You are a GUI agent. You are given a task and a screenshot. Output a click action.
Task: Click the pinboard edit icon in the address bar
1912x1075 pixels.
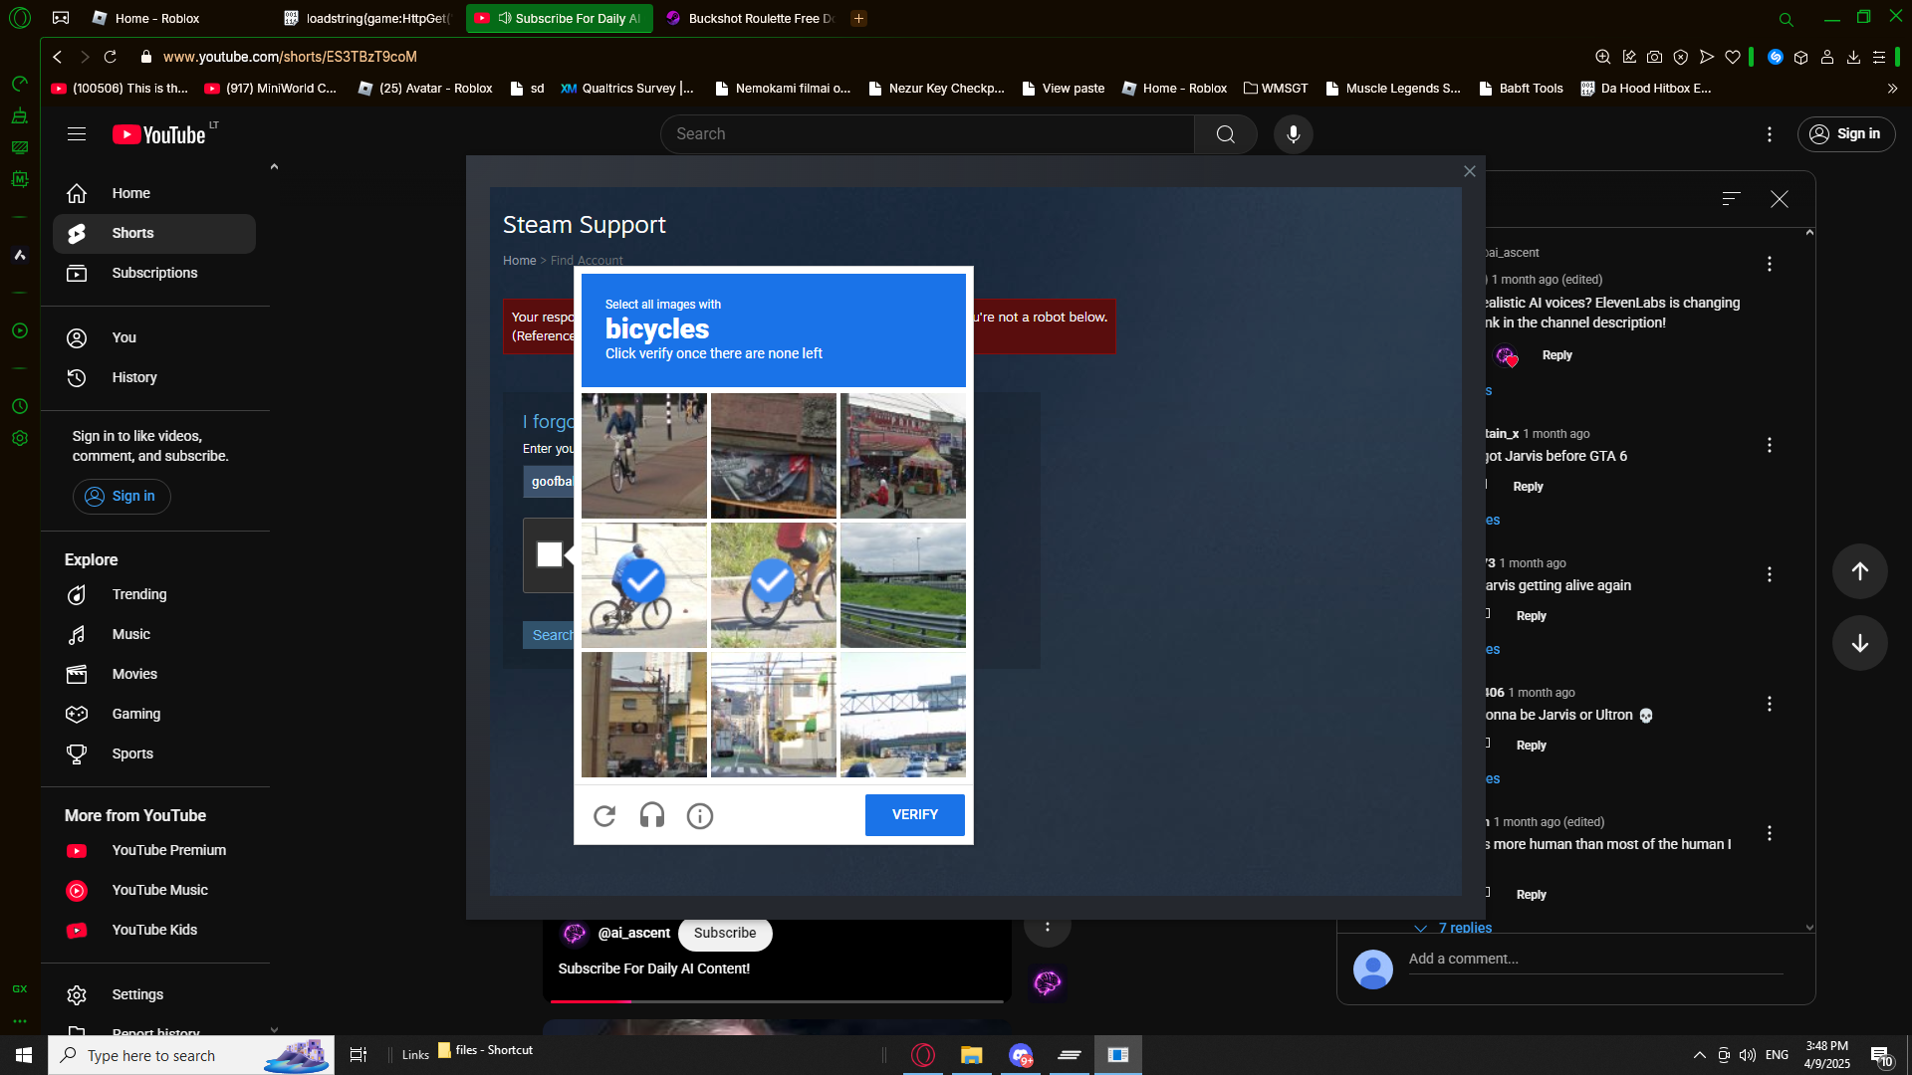click(x=1629, y=57)
